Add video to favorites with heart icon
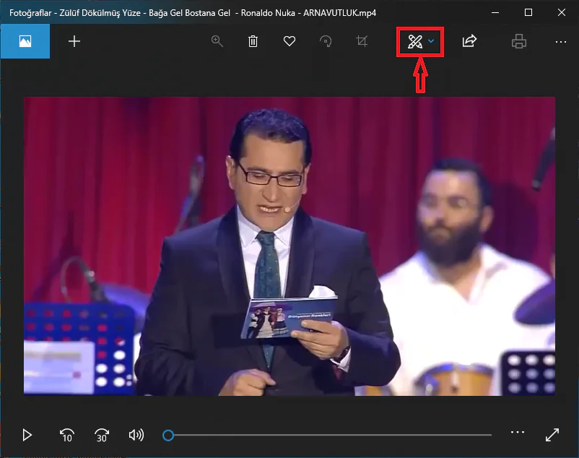This screenshot has height=458, width=579. click(289, 41)
